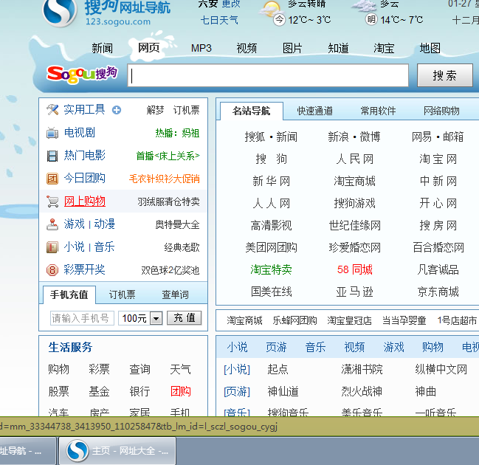Open the 热播：妈祖 link
The image size is (479, 465).
[x=177, y=133]
